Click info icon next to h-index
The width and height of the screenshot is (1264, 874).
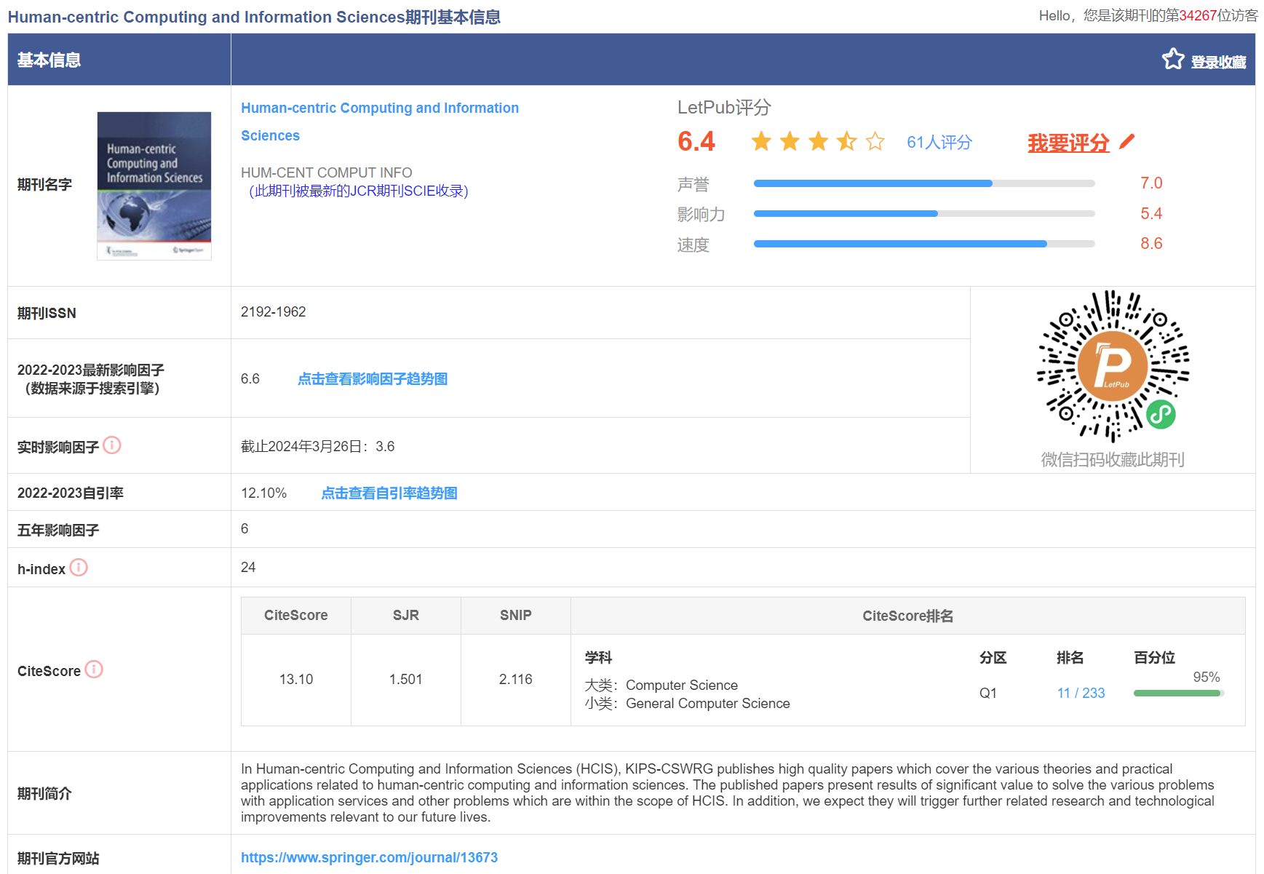pos(79,568)
